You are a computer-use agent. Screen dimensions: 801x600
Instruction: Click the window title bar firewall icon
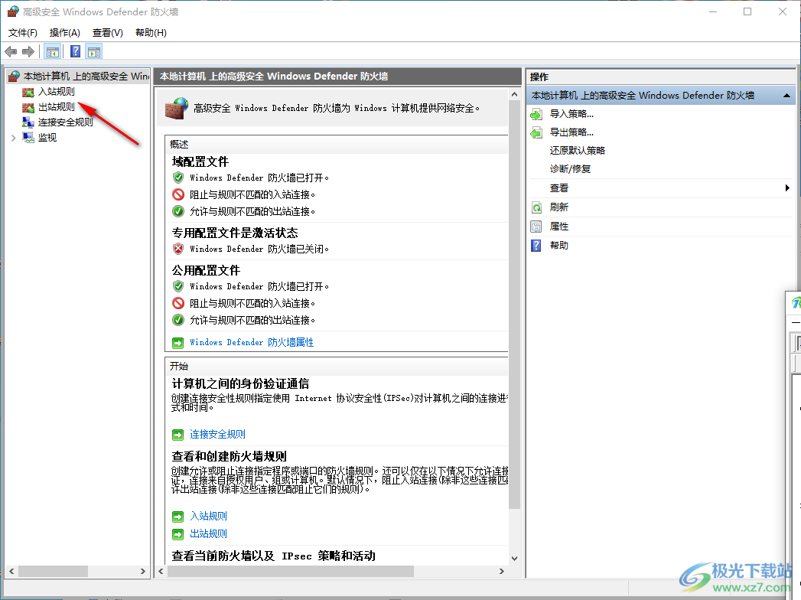(13, 11)
